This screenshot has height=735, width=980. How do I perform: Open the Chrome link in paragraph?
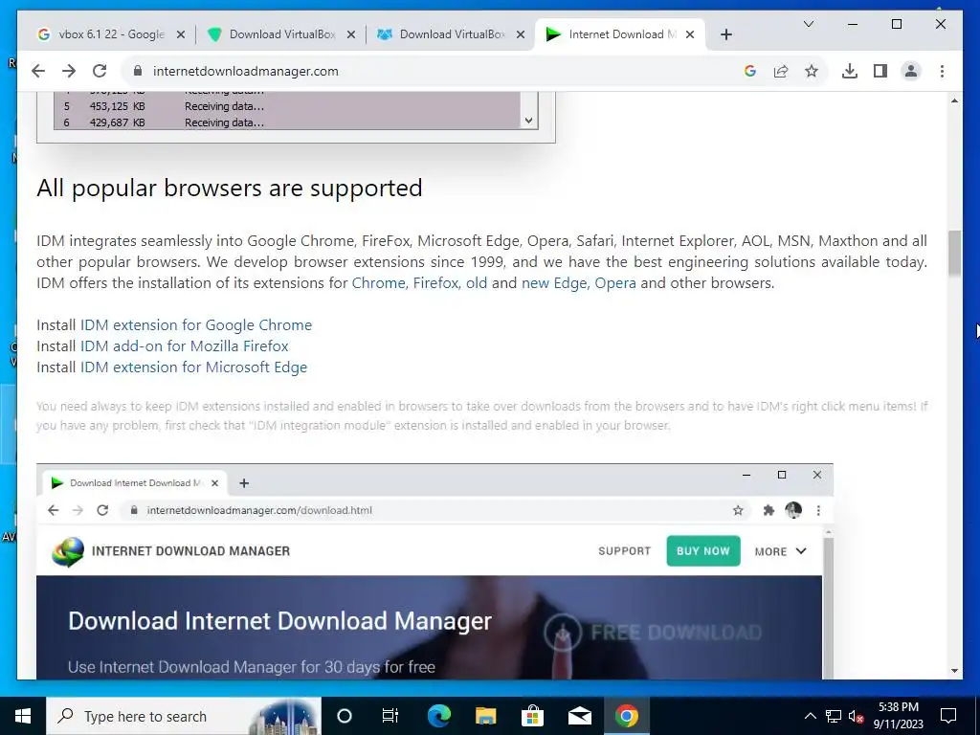(378, 283)
